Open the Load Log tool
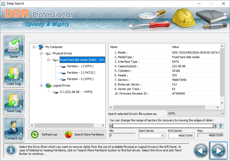The width and height of the screenshot is (230, 161). (x=14, y=75)
